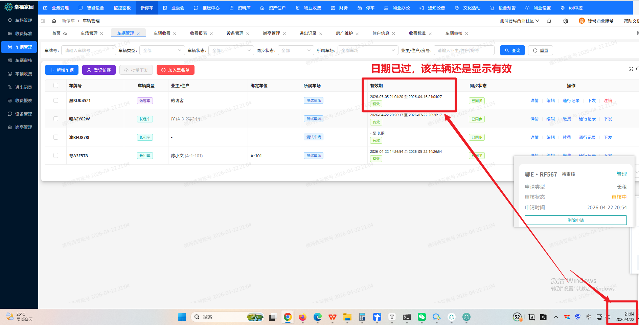Viewport: 639px width, 325px height.
Task: Open settings via the gear icon
Action: pyautogui.click(x=565, y=21)
